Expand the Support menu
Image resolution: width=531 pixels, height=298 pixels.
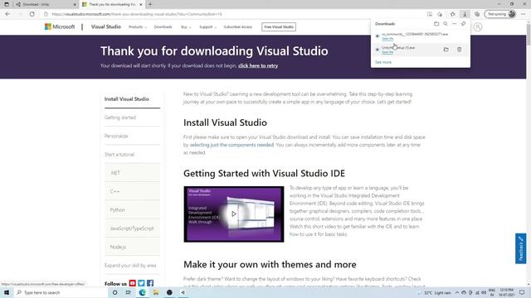point(207,27)
